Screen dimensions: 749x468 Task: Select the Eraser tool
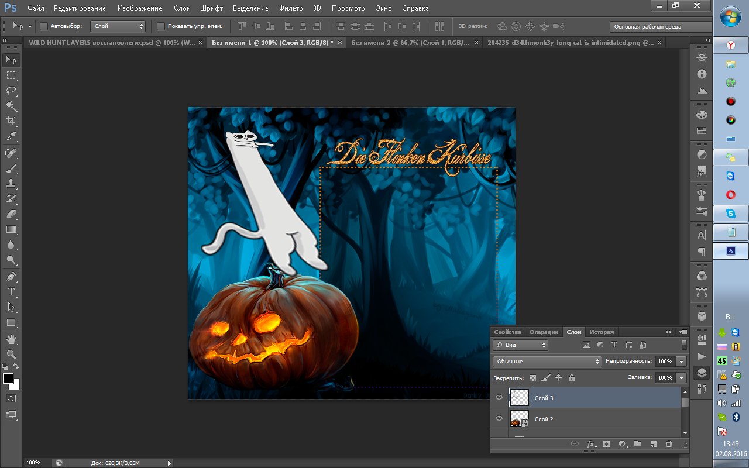(11, 214)
